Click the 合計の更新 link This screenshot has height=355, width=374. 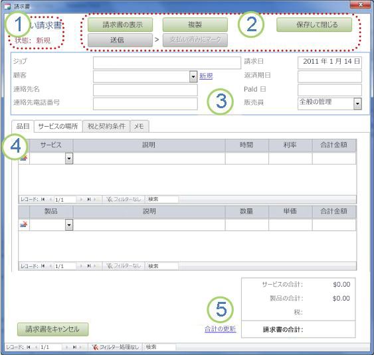click(221, 329)
